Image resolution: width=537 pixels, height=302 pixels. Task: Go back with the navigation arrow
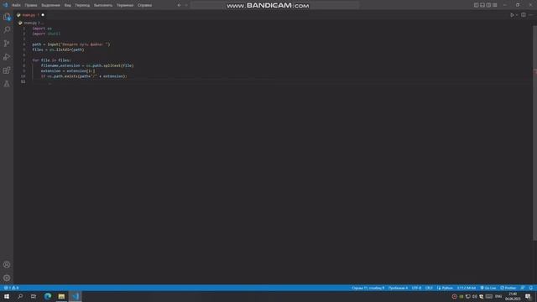pos(179,5)
